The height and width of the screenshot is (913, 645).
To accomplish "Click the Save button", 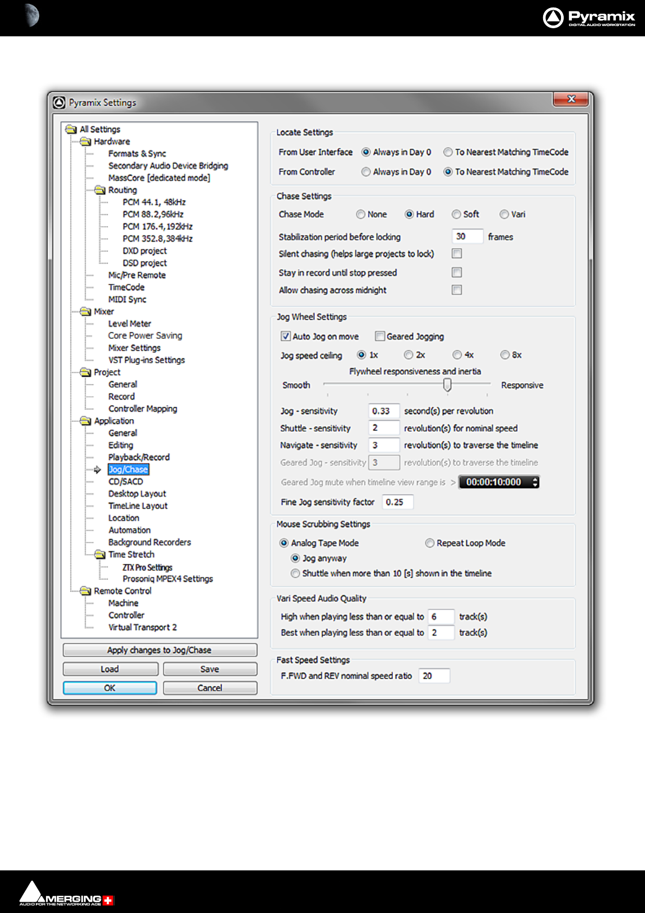I will 210,669.
